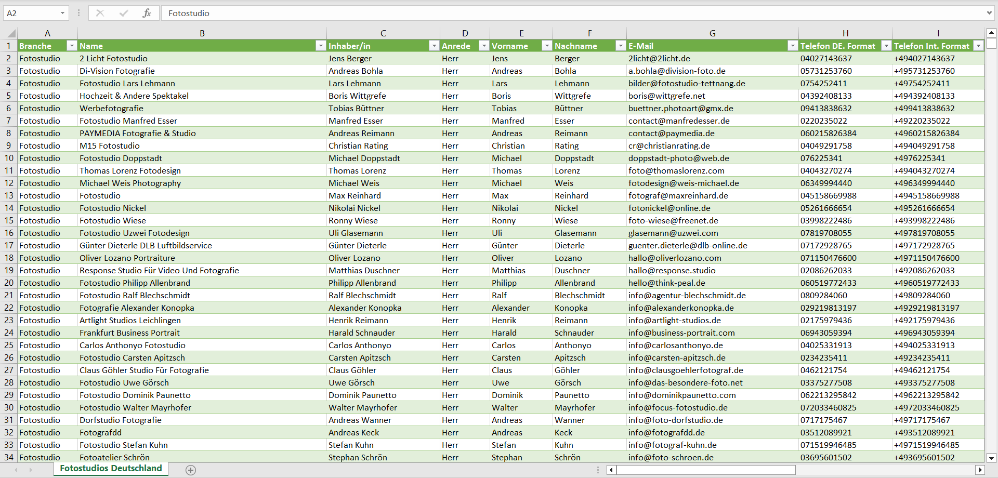Click owner cell 'Dominik Paunetto'
The width and height of the screenshot is (998, 478).
[x=383, y=395]
